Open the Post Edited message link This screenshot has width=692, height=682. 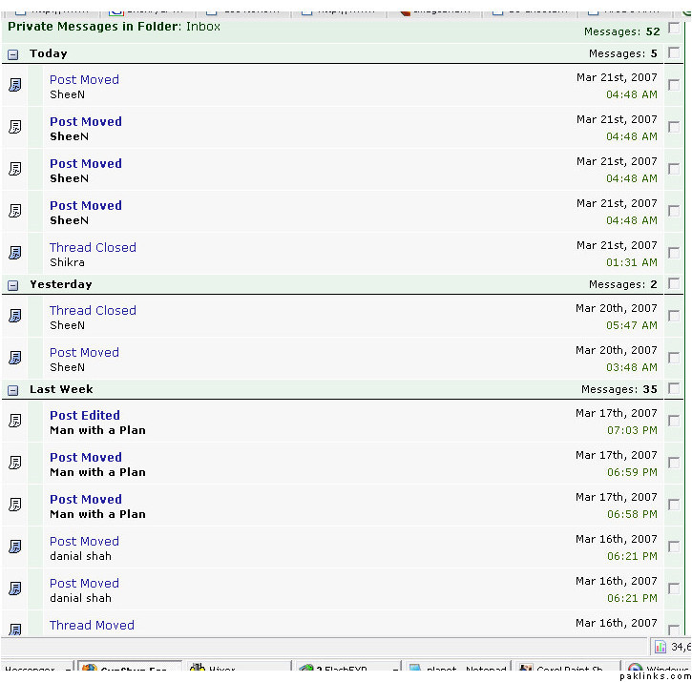(85, 415)
